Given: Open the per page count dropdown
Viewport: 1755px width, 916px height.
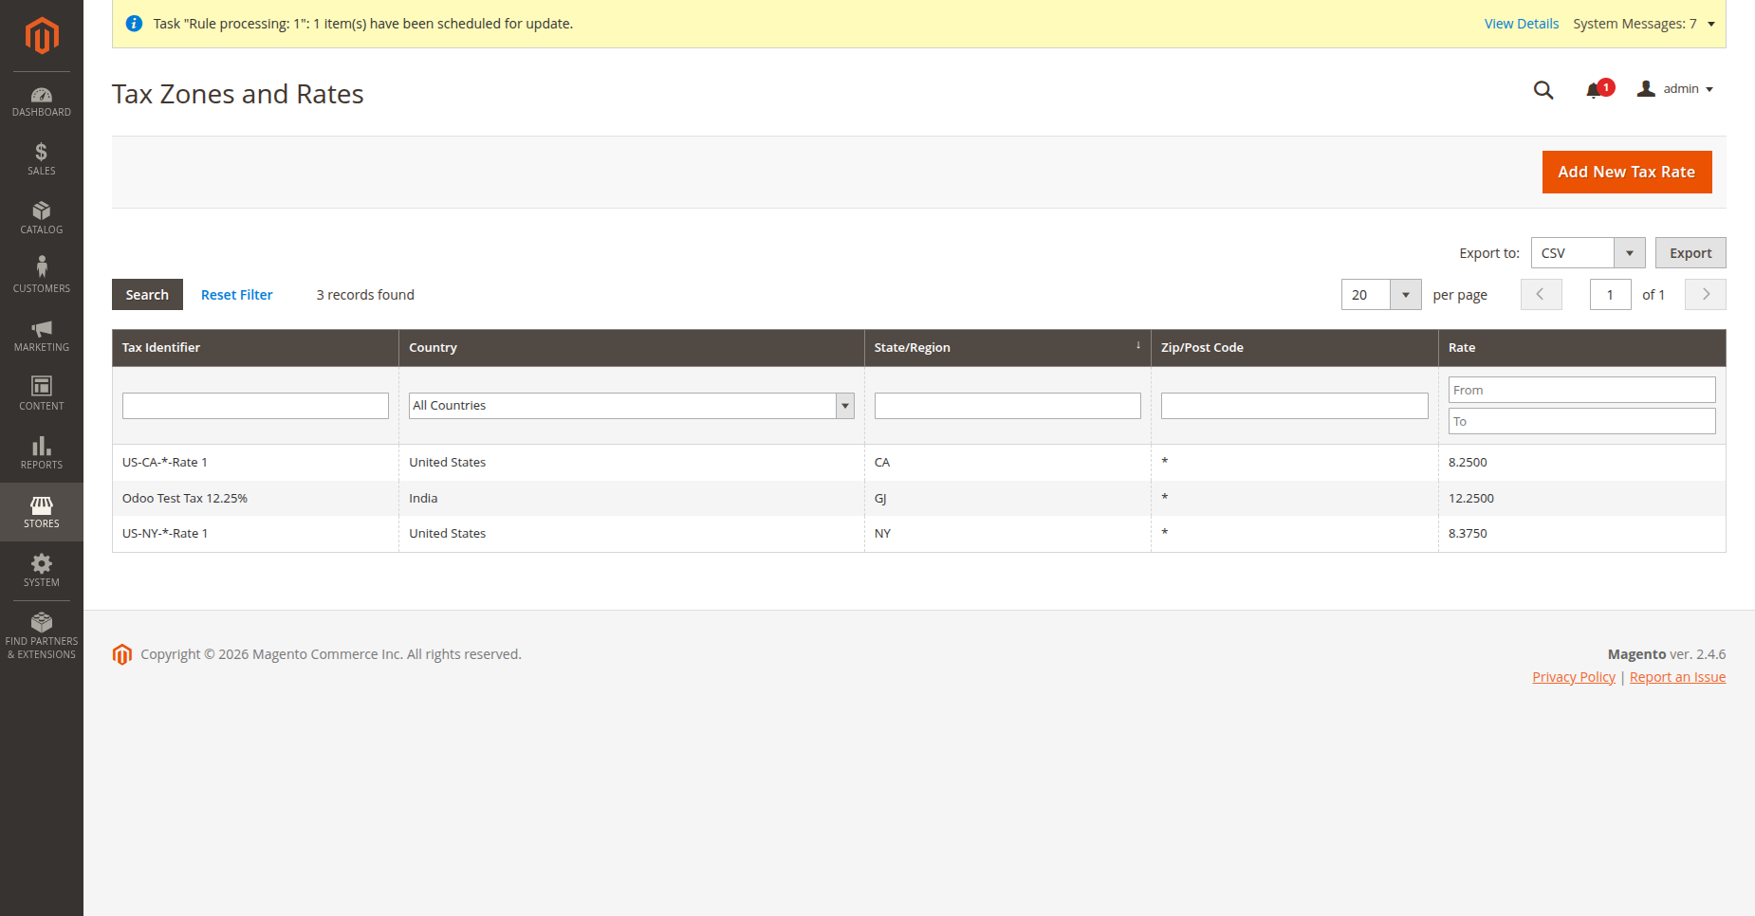Looking at the screenshot, I should click(1381, 295).
